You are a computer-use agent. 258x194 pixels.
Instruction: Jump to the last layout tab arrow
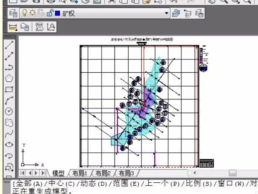(x=43, y=173)
